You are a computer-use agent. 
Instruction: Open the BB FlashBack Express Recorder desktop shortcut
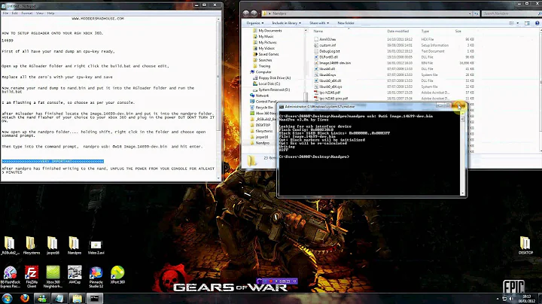tap(10, 277)
